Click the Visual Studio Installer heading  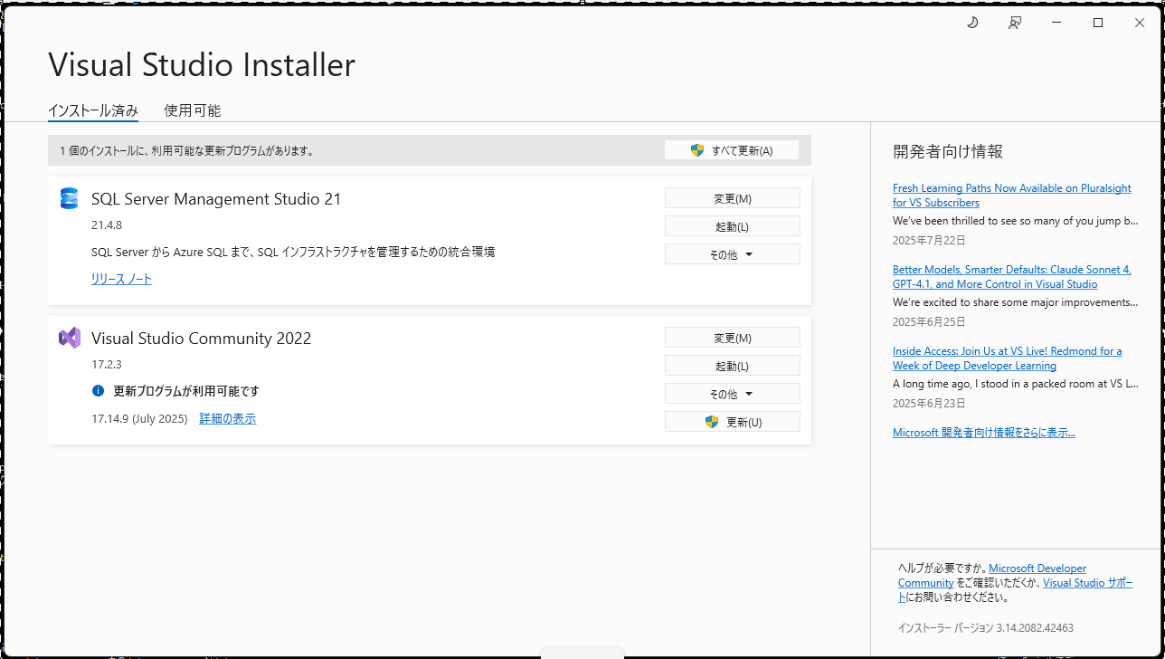point(202,65)
